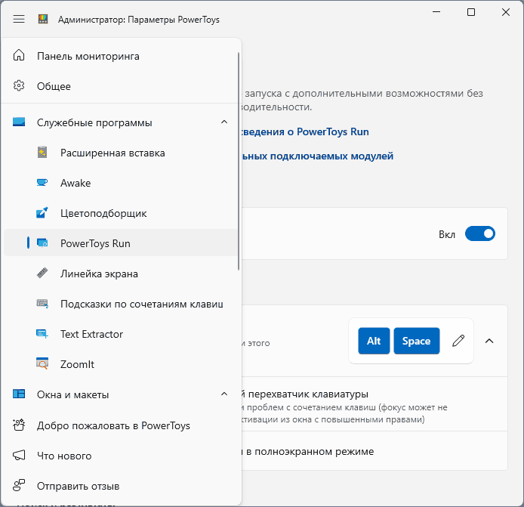The image size is (524, 507).
Task: Click the Awake coffee cup icon
Action: (x=42, y=183)
